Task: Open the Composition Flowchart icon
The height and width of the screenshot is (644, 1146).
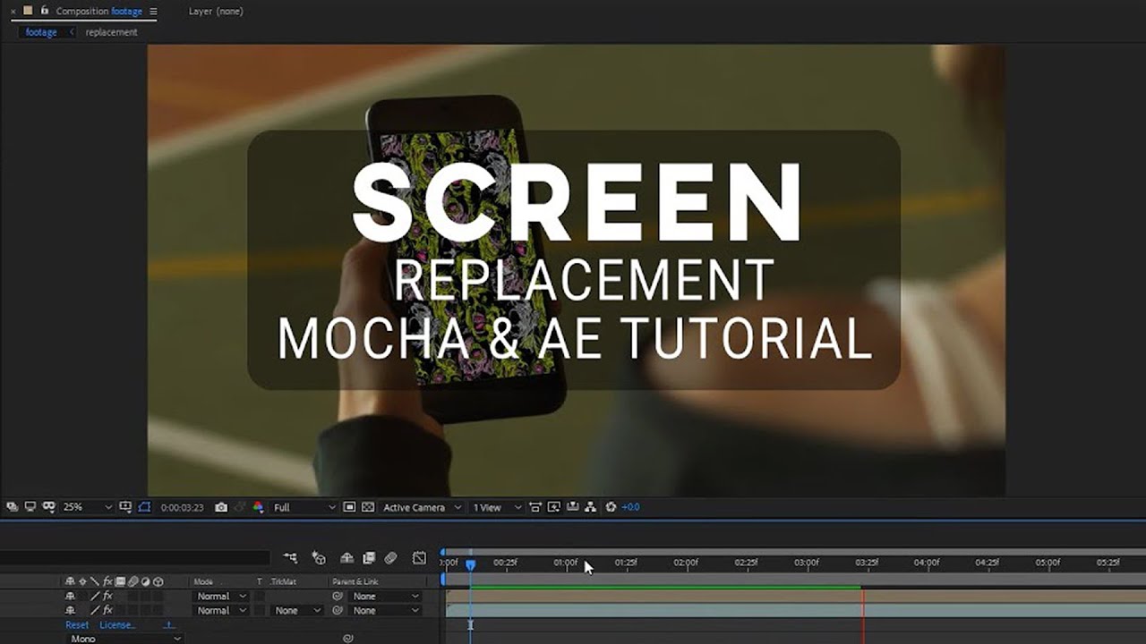Action: (590, 507)
